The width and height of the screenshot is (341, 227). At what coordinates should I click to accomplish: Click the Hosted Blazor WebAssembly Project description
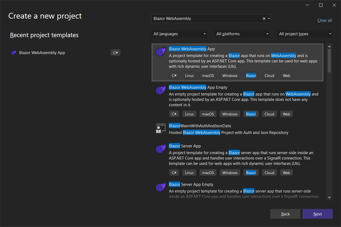[229, 133]
